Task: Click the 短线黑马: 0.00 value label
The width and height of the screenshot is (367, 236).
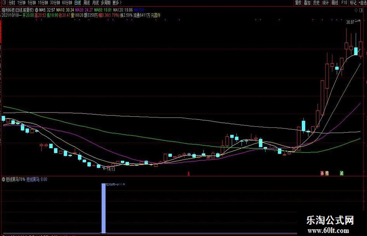Action: pos(37,179)
